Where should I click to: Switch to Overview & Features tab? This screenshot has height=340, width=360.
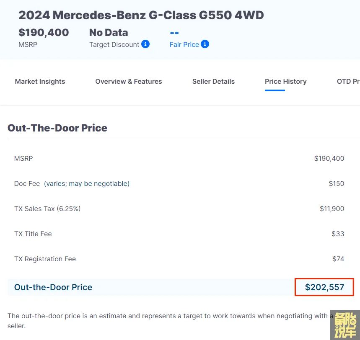coord(129,81)
